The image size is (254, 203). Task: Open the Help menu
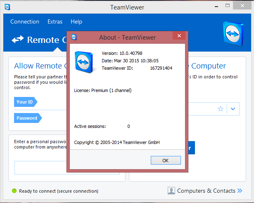point(76,21)
